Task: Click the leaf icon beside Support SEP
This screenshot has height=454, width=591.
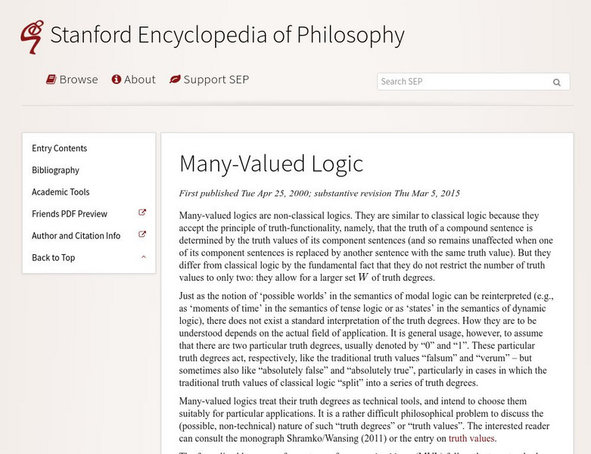Action: (x=175, y=79)
